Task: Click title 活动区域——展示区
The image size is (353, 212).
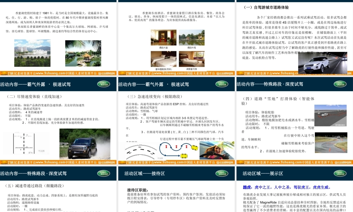Action: tap(263, 173)
